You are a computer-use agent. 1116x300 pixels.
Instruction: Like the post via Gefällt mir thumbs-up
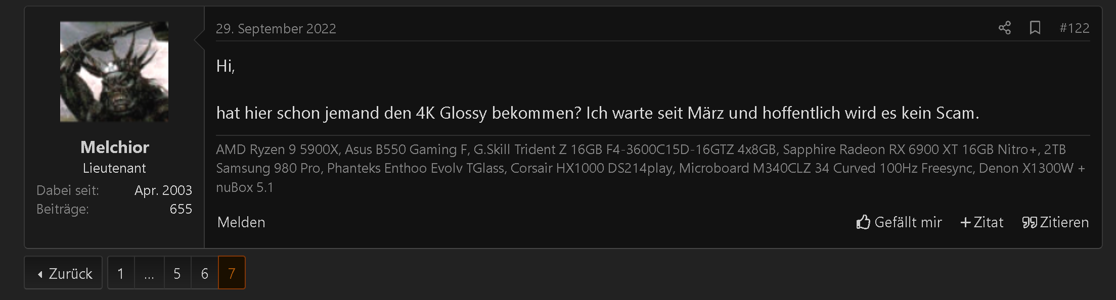[899, 222]
